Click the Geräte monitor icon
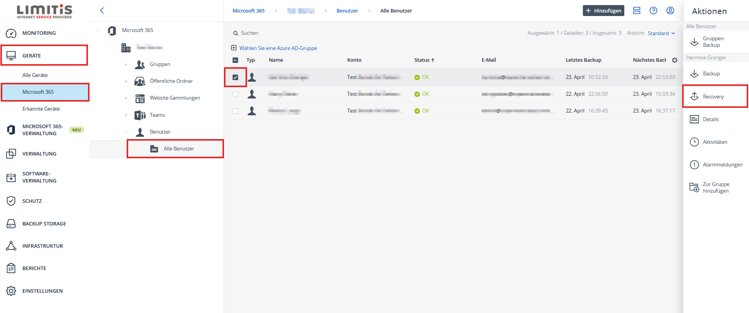This screenshot has height=313, width=749. coord(11,55)
